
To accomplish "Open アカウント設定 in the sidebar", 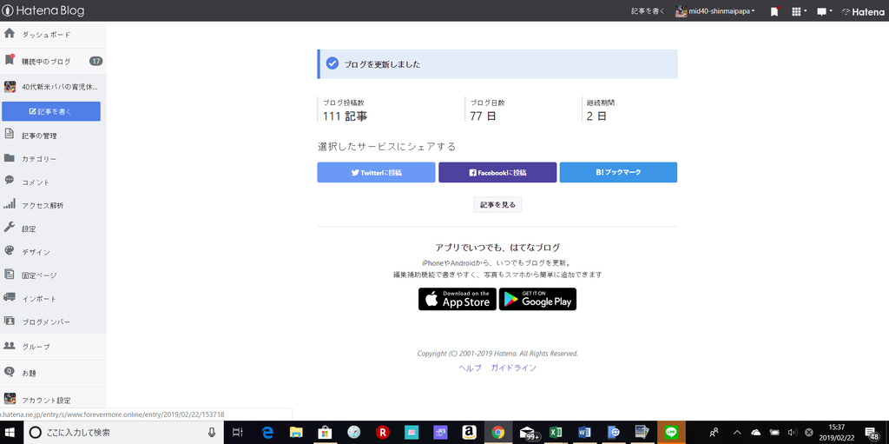I will click(53, 401).
